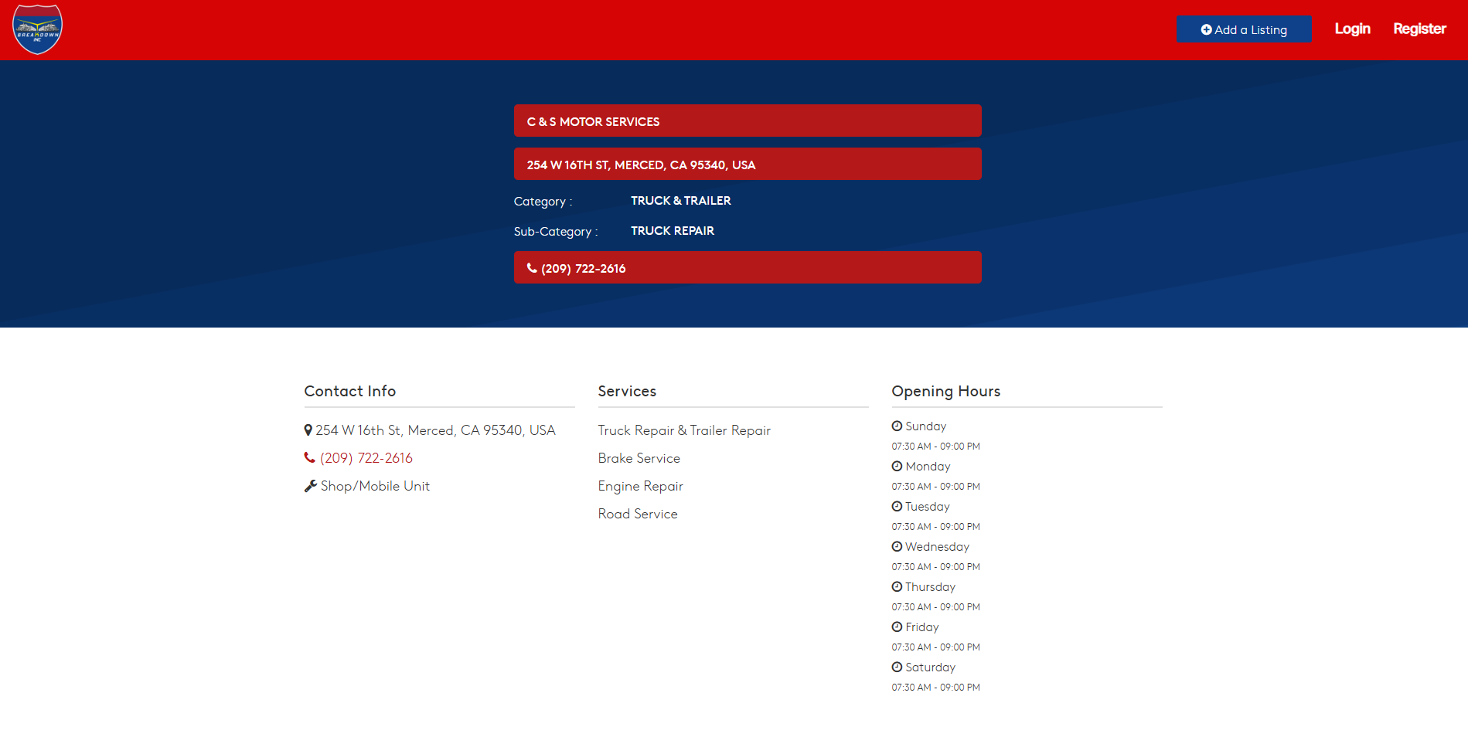Click the clock icon next to Sunday
The width and height of the screenshot is (1468, 737).
tap(897, 426)
